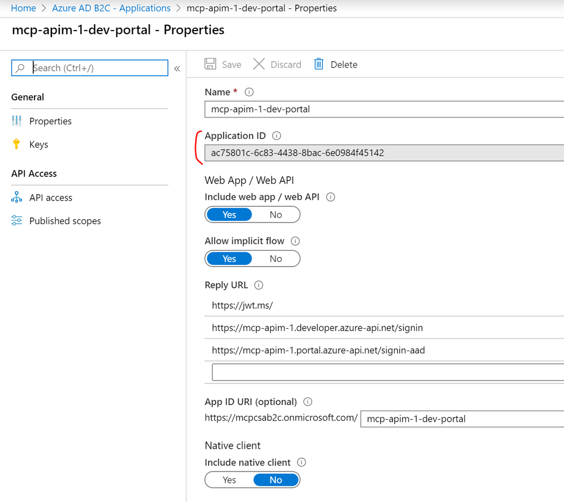Click the sidebar search box
This screenshot has height=502, width=564.
click(90, 68)
